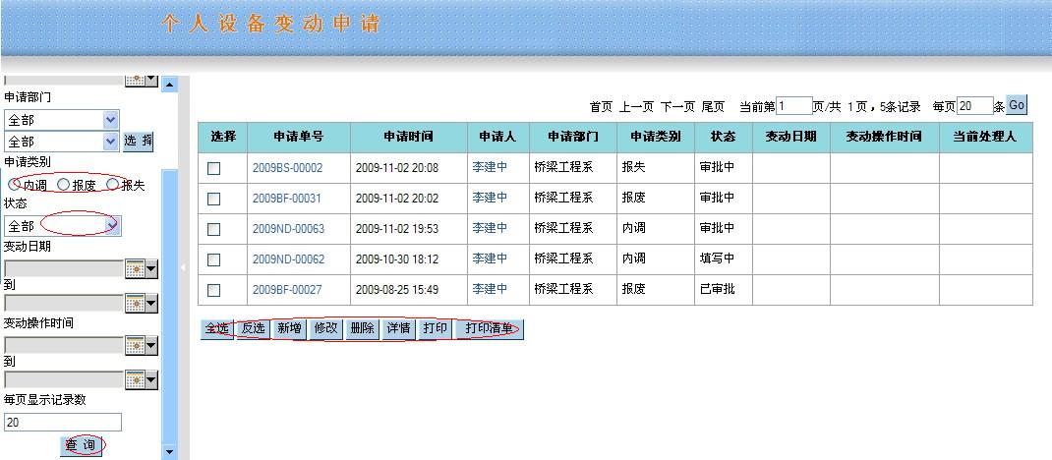Click the 新增 button below the table

289,328
